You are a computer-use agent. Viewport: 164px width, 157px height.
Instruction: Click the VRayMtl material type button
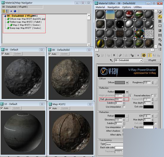click(x=152, y=60)
